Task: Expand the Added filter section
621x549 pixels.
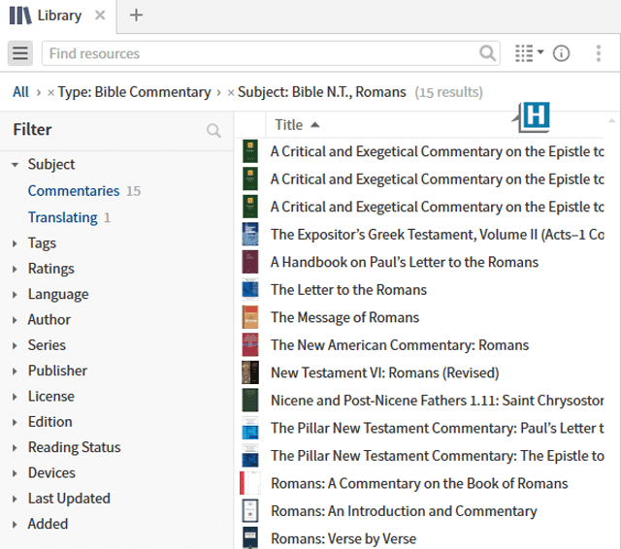Action: [x=16, y=524]
